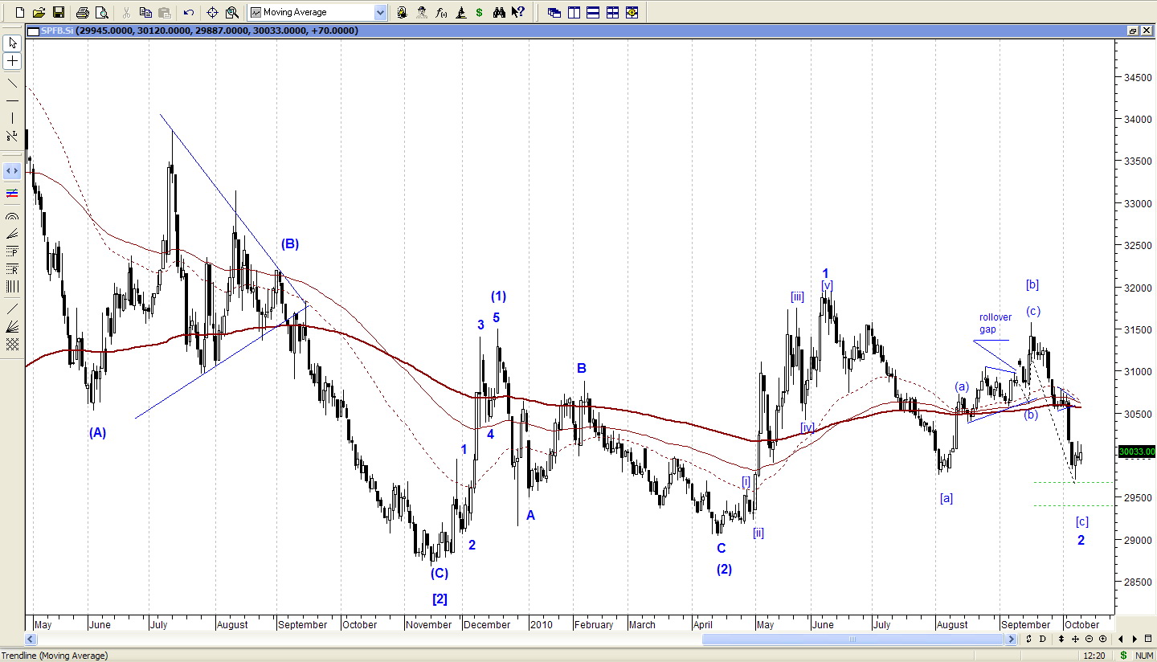Click the chart window icon beside SPFB.Si
This screenshot has height=662, width=1157.
[33, 31]
